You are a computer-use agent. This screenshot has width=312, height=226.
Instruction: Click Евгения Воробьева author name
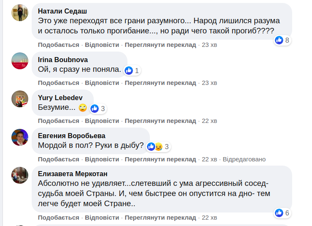pyautogui.click(x=71, y=136)
